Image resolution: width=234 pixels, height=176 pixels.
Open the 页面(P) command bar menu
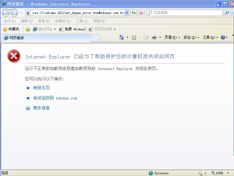172,37
